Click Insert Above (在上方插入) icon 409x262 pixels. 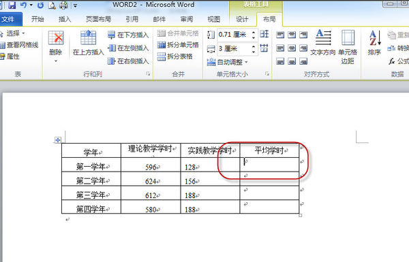[x=88, y=38]
